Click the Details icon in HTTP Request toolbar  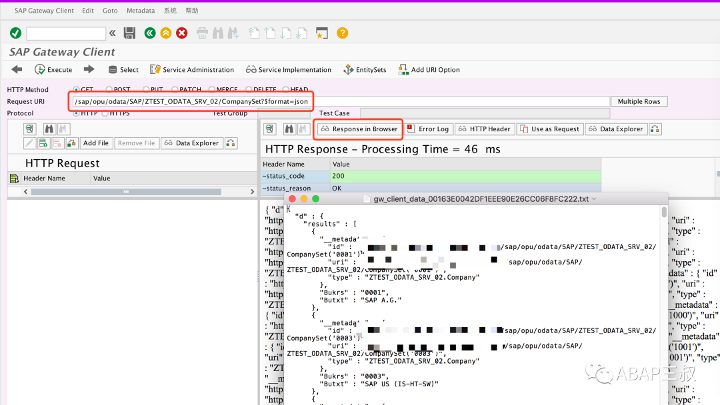29,129
